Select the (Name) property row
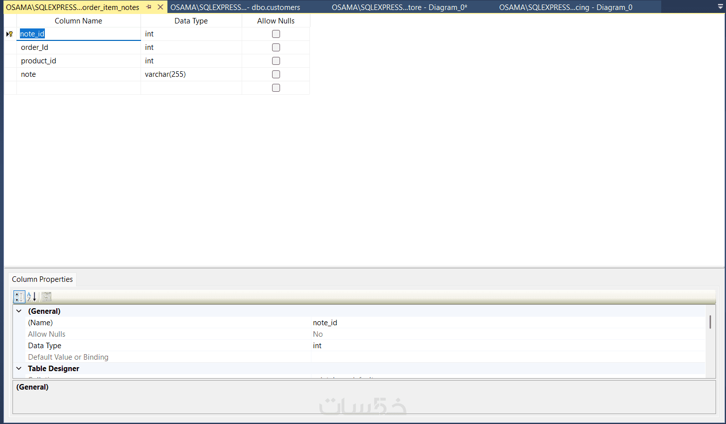 (x=365, y=323)
